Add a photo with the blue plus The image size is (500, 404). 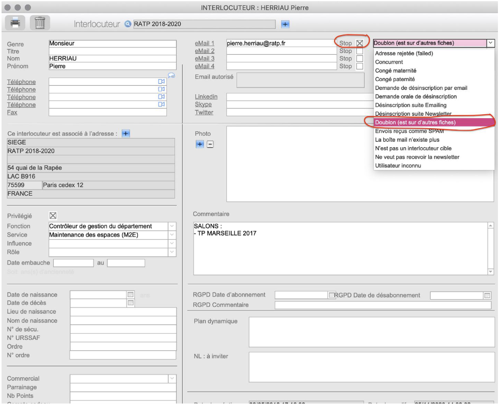(200, 144)
